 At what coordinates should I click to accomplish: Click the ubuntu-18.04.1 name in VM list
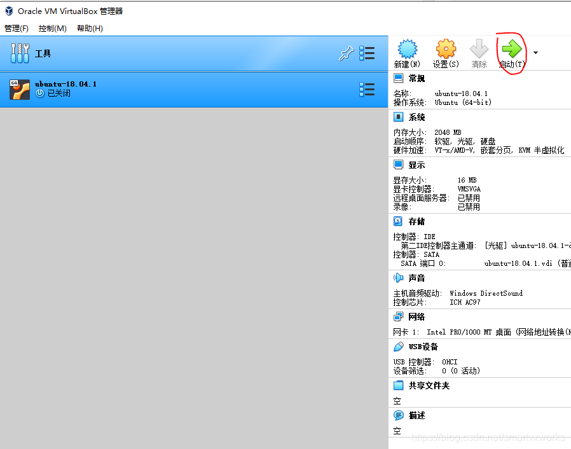65,84
